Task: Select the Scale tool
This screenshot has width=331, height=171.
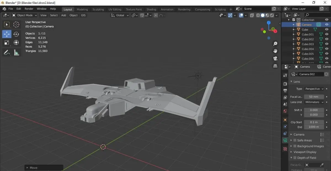Action: click(7, 43)
